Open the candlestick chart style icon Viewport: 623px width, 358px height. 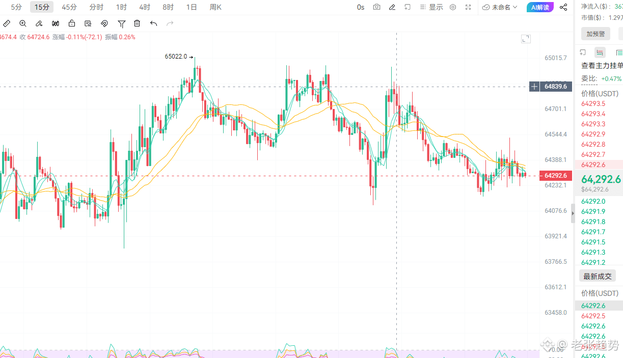tap(56, 23)
